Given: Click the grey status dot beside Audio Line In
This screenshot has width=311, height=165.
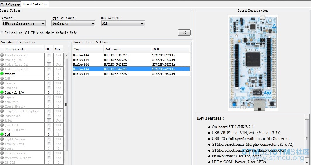Looking at the screenshot, I should pyautogui.click(x=2, y=64).
